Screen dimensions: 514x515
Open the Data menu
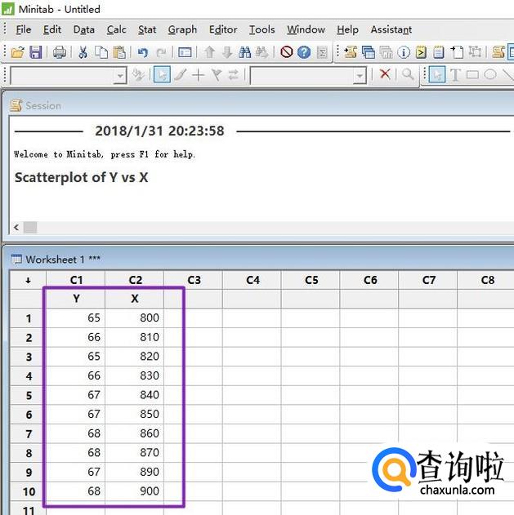[x=84, y=29]
